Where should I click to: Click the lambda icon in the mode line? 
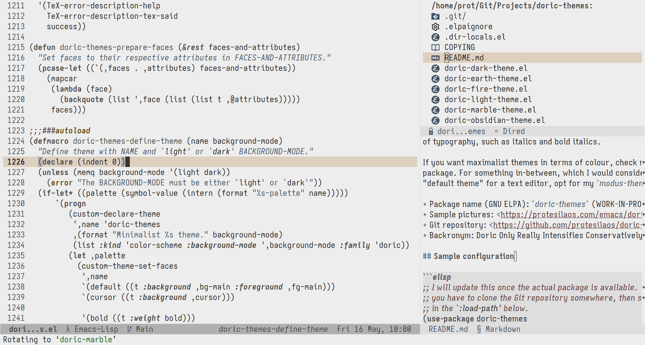tap(68, 329)
